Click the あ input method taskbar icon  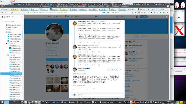point(131,102)
